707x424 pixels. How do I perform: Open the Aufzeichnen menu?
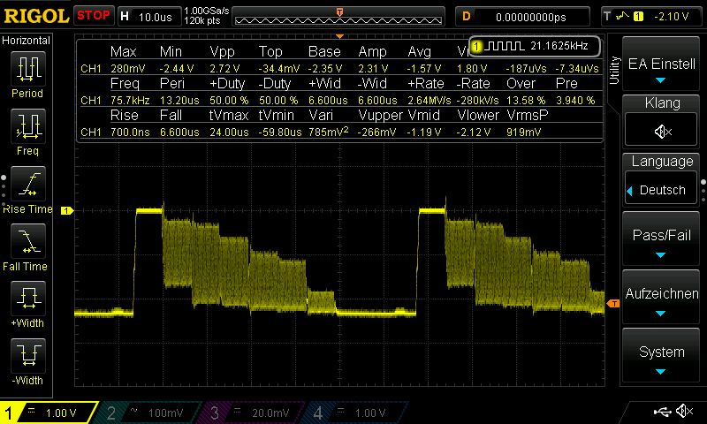click(662, 300)
